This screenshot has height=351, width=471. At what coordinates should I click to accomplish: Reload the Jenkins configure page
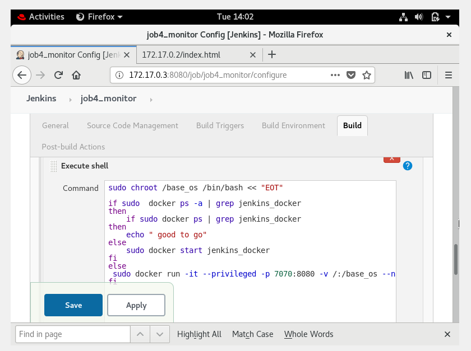click(x=58, y=75)
